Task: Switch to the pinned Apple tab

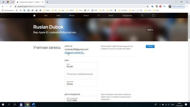Action: click(x=3, y=2)
